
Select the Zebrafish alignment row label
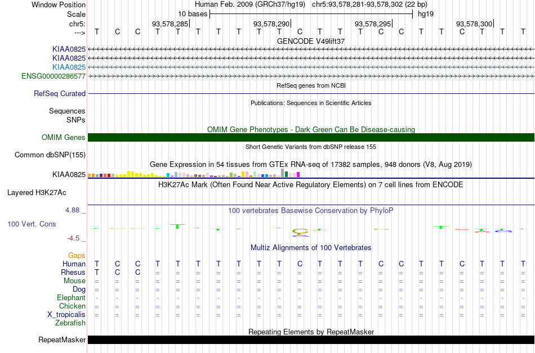70,323
